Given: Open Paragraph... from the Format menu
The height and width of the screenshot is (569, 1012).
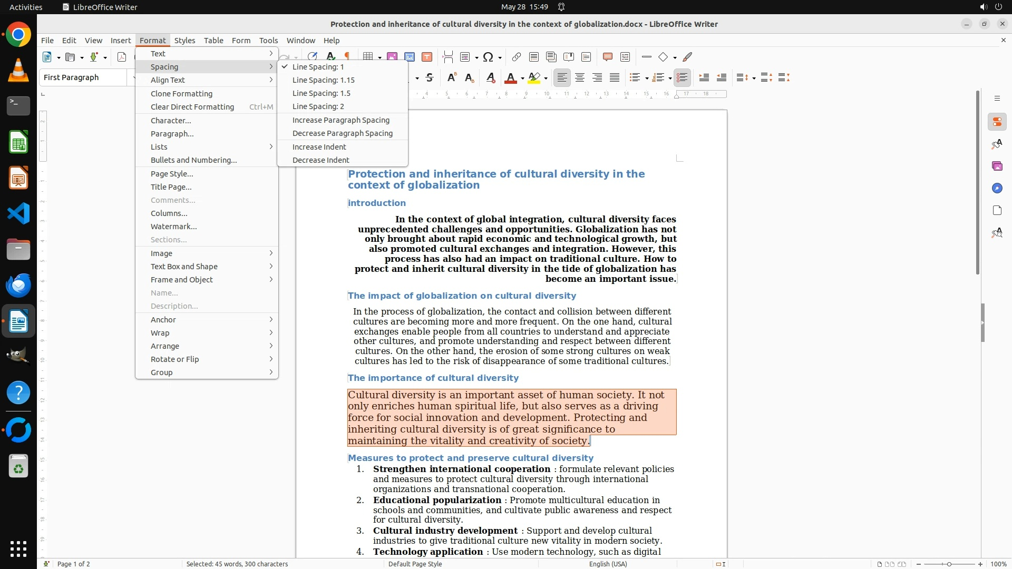Looking at the screenshot, I should pyautogui.click(x=172, y=134).
